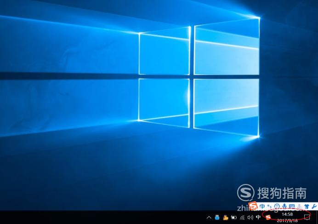
Task: Open the Wi-Fi network icon
Action: (x=242, y=218)
